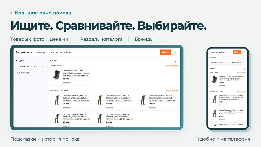The height and width of the screenshot is (147, 261).
Task: Open the Сапоги Nisus product title priced 3 898 ₽ on desktop
Action: 76,73
